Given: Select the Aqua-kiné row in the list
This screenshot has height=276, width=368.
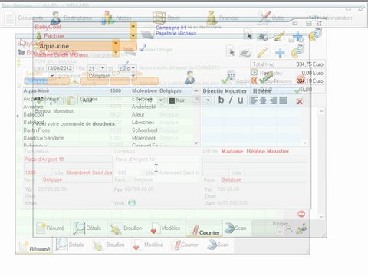Looking at the screenshot, I should (107, 90).
